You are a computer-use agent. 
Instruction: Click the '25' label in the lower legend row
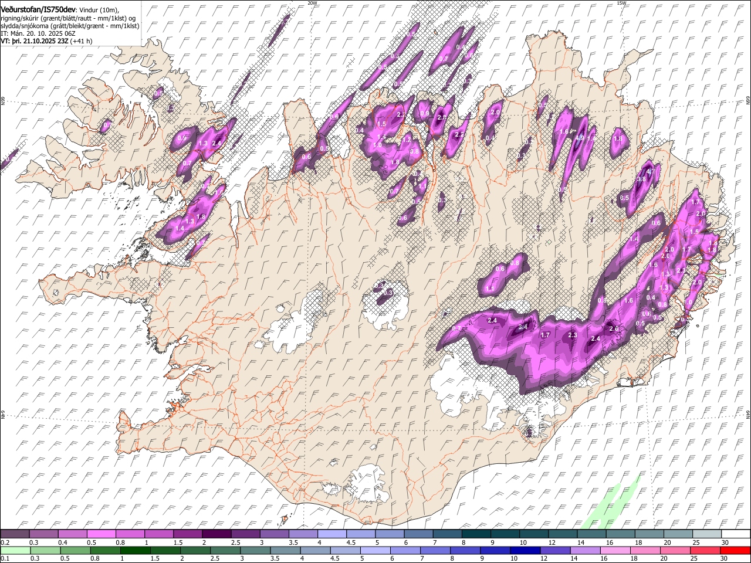[x=695, y=559]
